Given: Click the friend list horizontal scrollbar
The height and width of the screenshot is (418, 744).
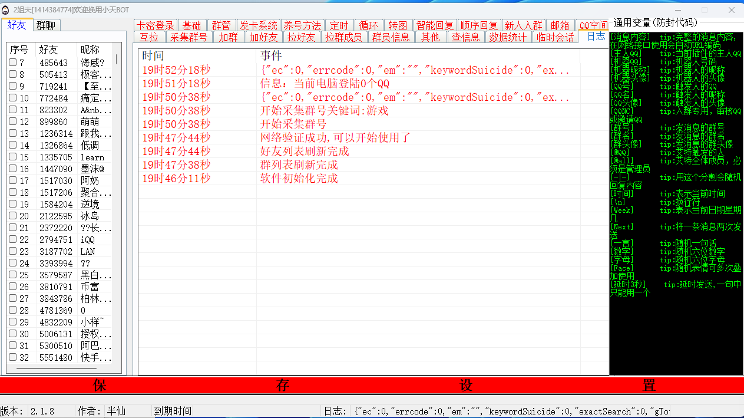Looking at the screenshot, I should click(x=65, y=368).
